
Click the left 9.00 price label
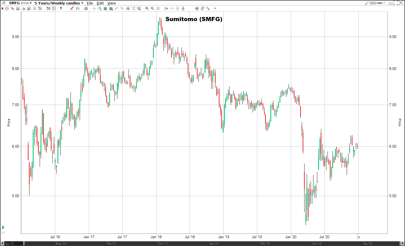[16, 37]
